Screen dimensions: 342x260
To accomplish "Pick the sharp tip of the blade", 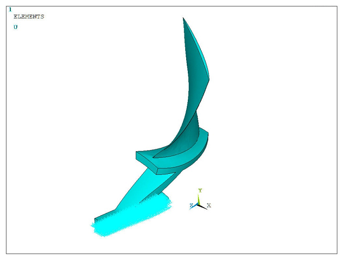I will (183, 18).
